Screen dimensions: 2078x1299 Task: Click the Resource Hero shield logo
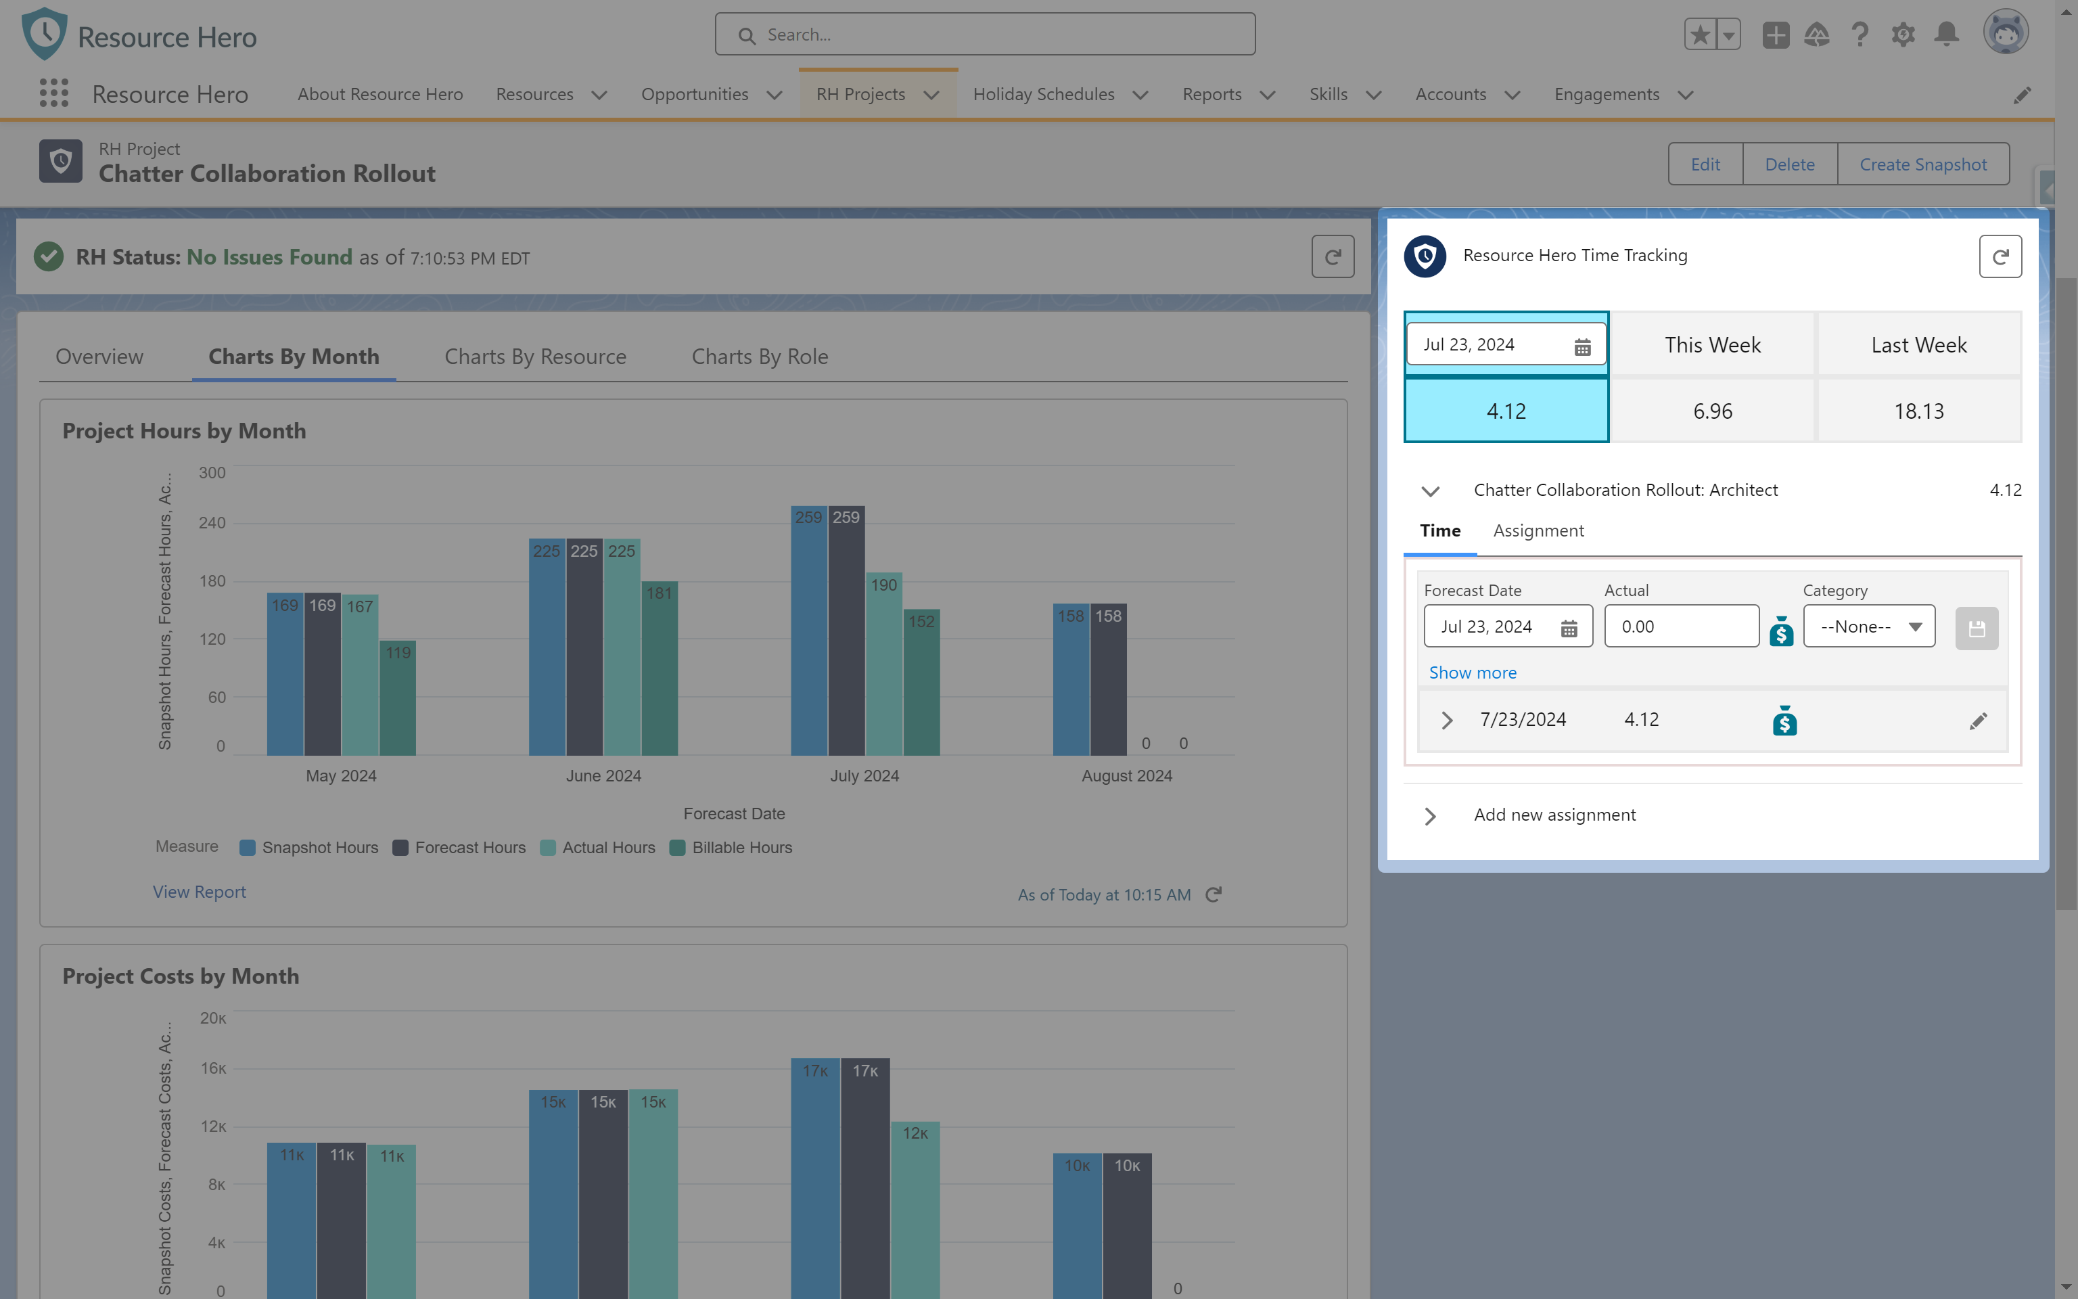(x=45, y=35)
